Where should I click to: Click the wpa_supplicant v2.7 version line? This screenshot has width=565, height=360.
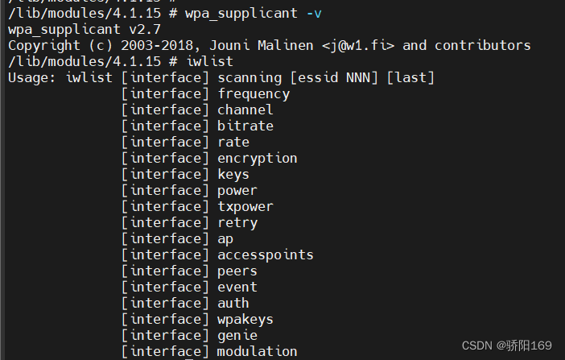pyautogui.click(x=85, y=29)
